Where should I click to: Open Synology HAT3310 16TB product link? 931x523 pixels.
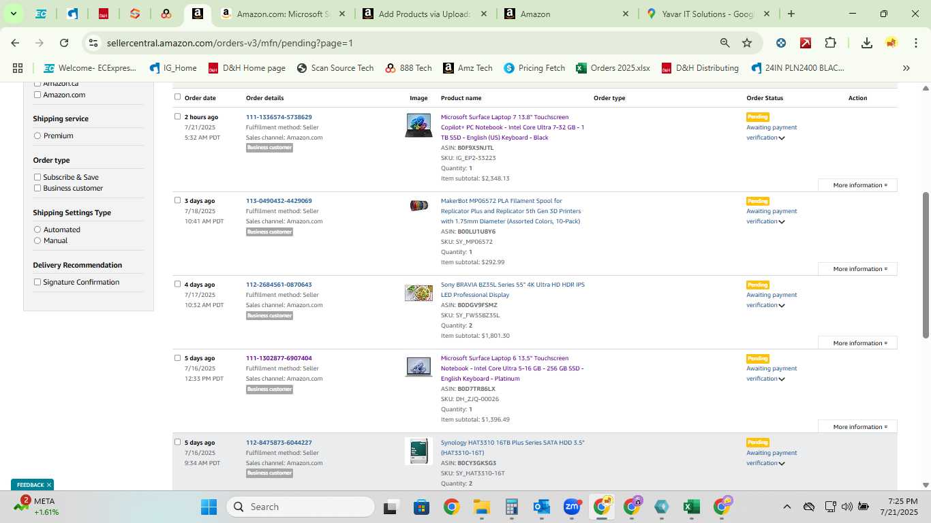(513, 447)
